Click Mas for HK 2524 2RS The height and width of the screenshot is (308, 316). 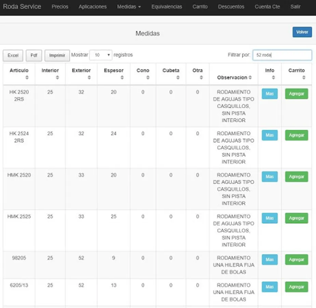270,135
